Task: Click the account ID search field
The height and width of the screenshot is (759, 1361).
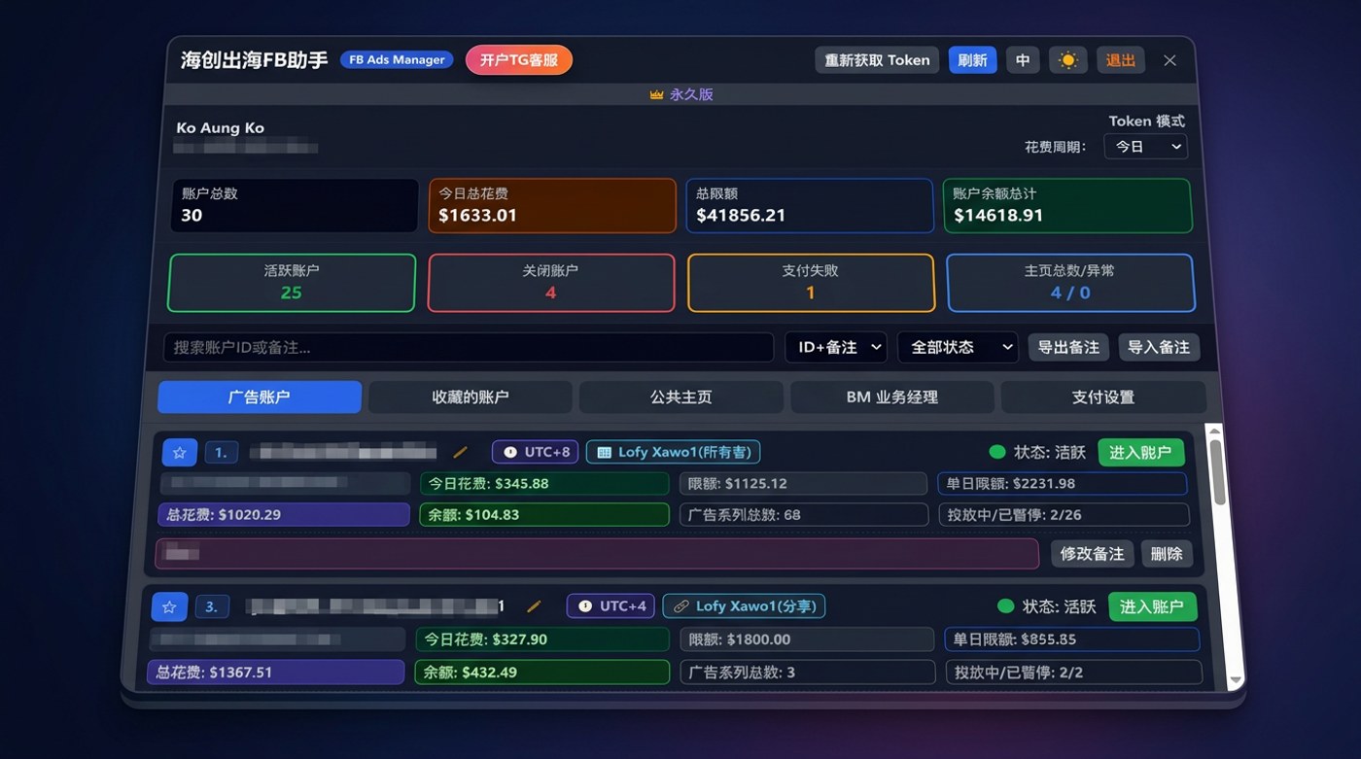Action: point(468,347)
